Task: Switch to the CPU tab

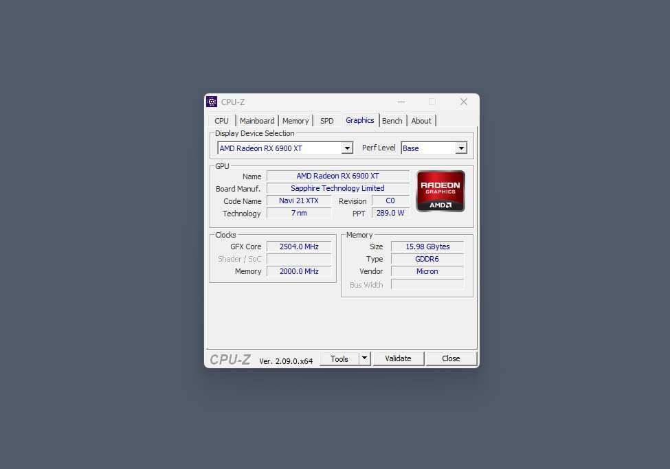Action: pos(221,121)
